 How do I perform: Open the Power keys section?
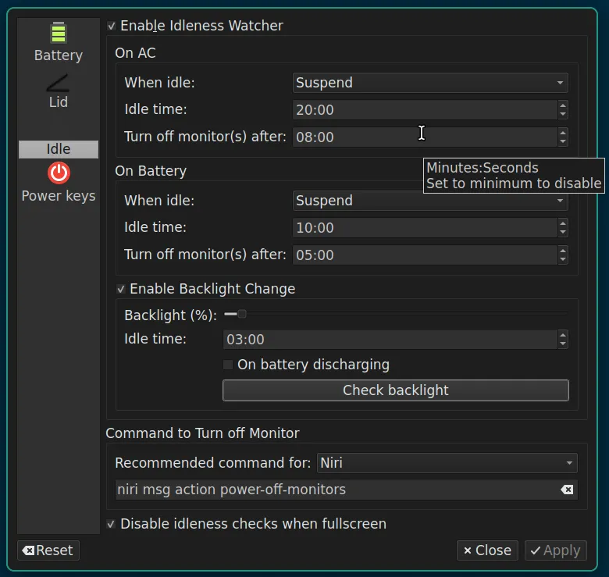tap(58, 182)
